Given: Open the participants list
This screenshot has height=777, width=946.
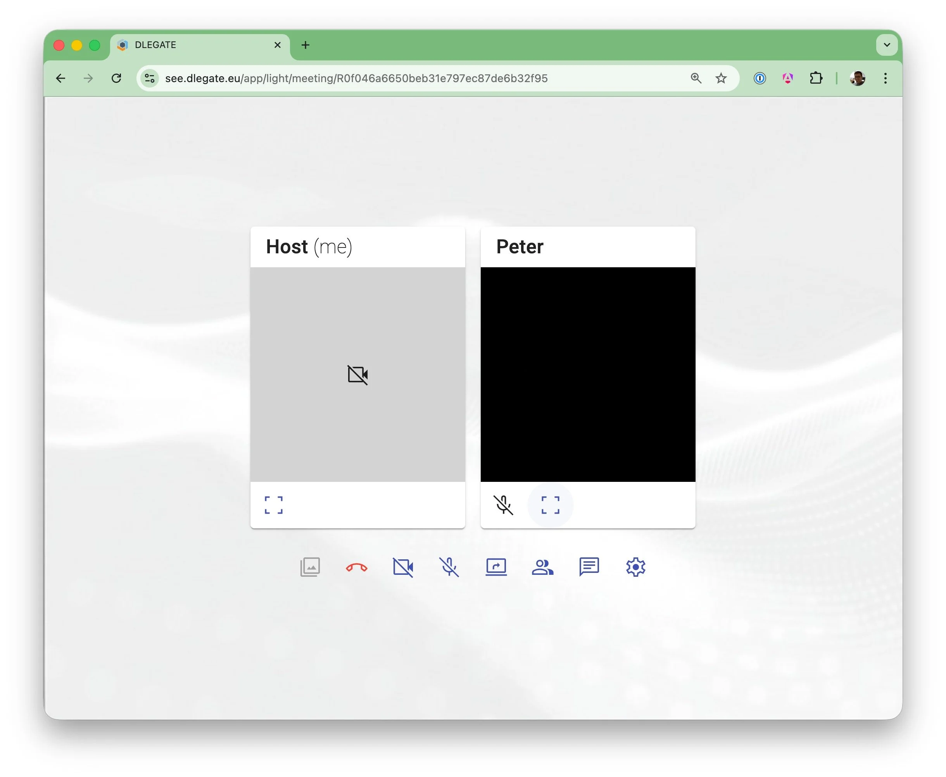Looking at the screenshot, I should point(542,567).
